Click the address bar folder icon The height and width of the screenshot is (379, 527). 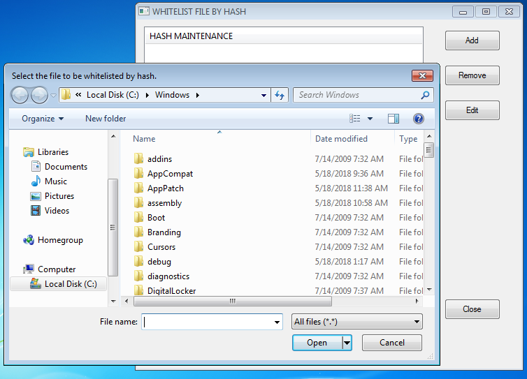(66, 95)
